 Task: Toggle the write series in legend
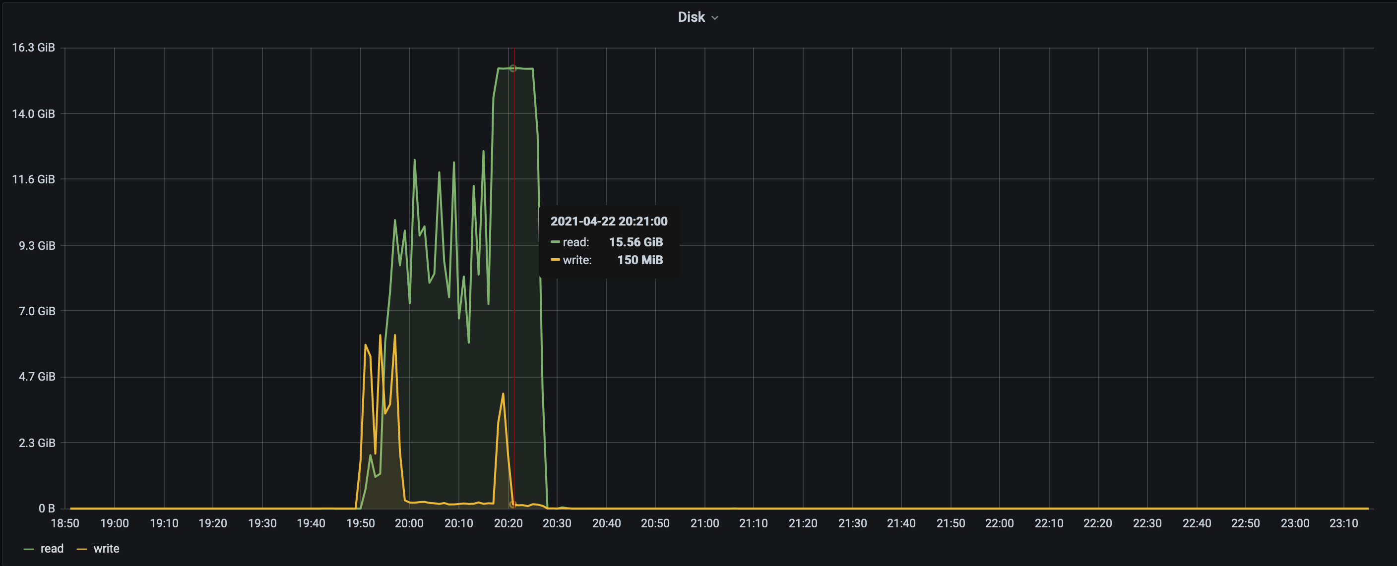point(106,549)
